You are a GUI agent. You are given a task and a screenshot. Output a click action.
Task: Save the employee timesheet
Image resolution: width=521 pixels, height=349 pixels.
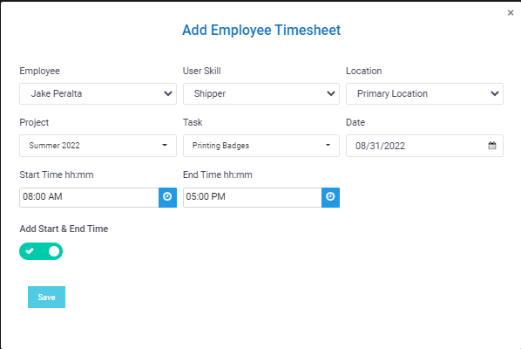click(46, 297)
